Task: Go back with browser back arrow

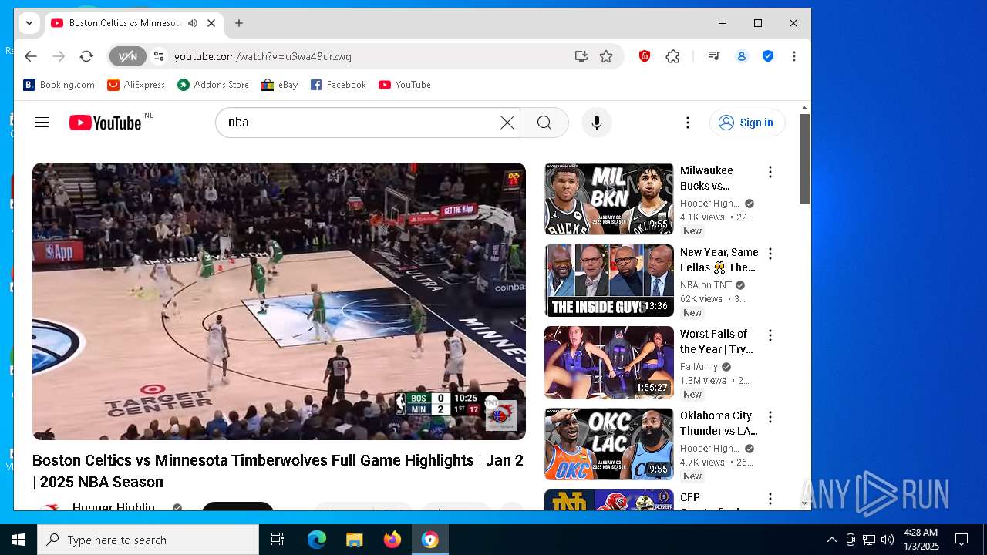Action: [x=31, y=56]
